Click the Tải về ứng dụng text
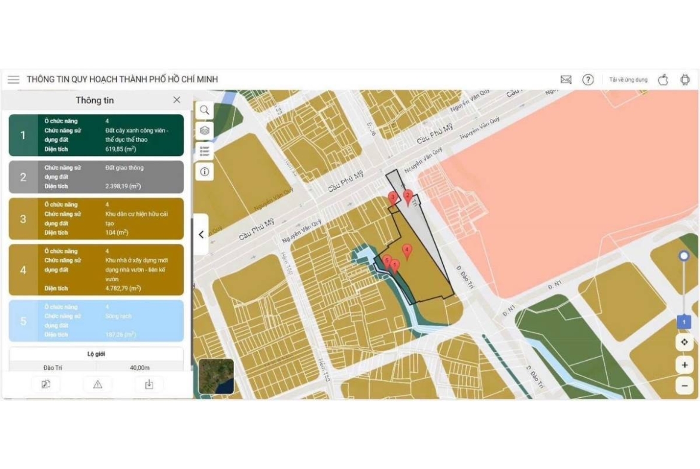This screenshot has width=700, height=469. (x=628, y=80)
